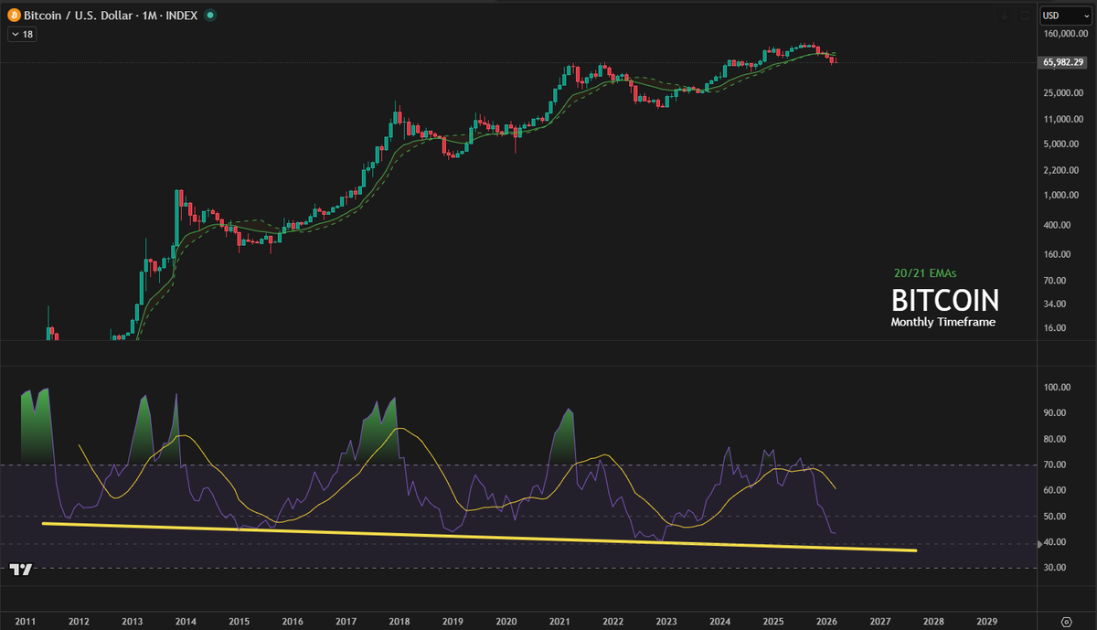
Task: Click the 2020 time axis label
Action: 506,620
